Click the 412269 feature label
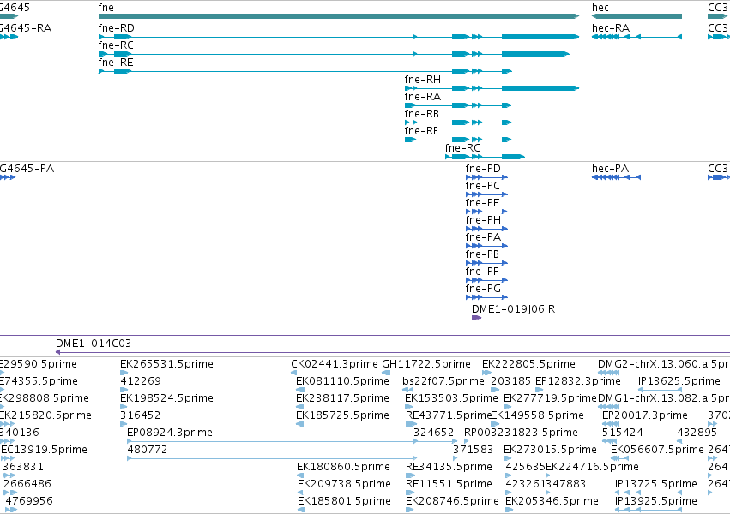 point(141,381)
